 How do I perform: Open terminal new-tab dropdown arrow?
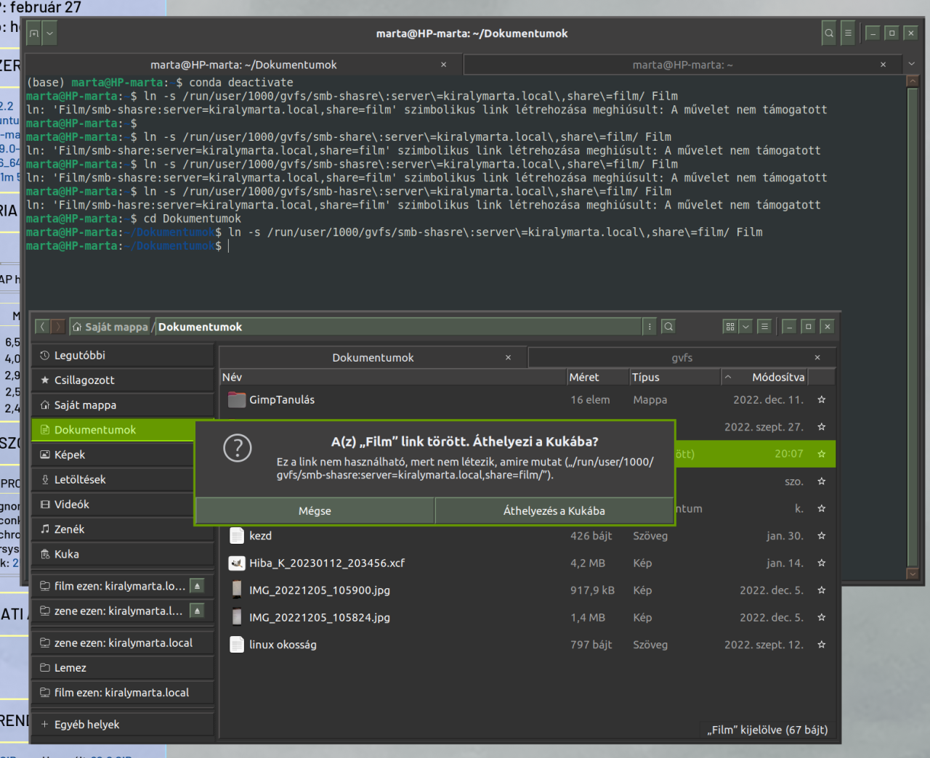point(49,33)
